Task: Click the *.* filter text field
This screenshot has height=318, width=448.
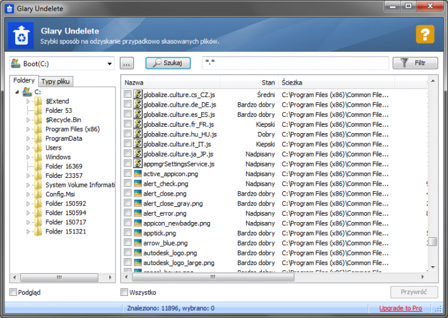Action: pos(295,63)
